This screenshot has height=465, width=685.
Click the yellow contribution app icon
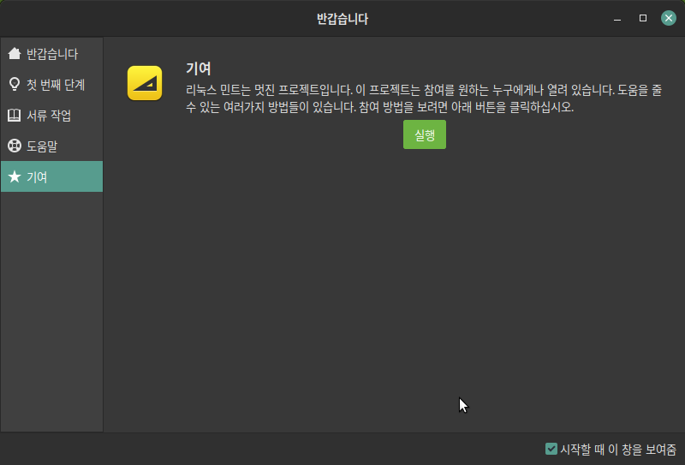point(145,83)
